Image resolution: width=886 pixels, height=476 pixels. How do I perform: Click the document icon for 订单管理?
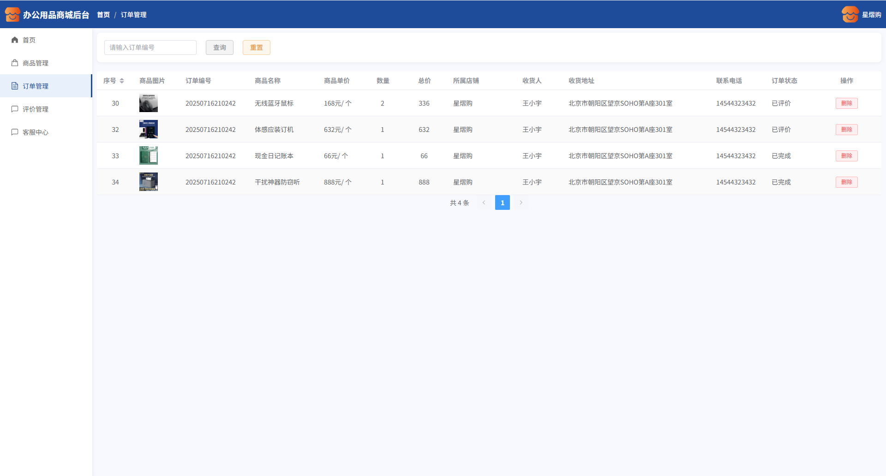[15, 86]
